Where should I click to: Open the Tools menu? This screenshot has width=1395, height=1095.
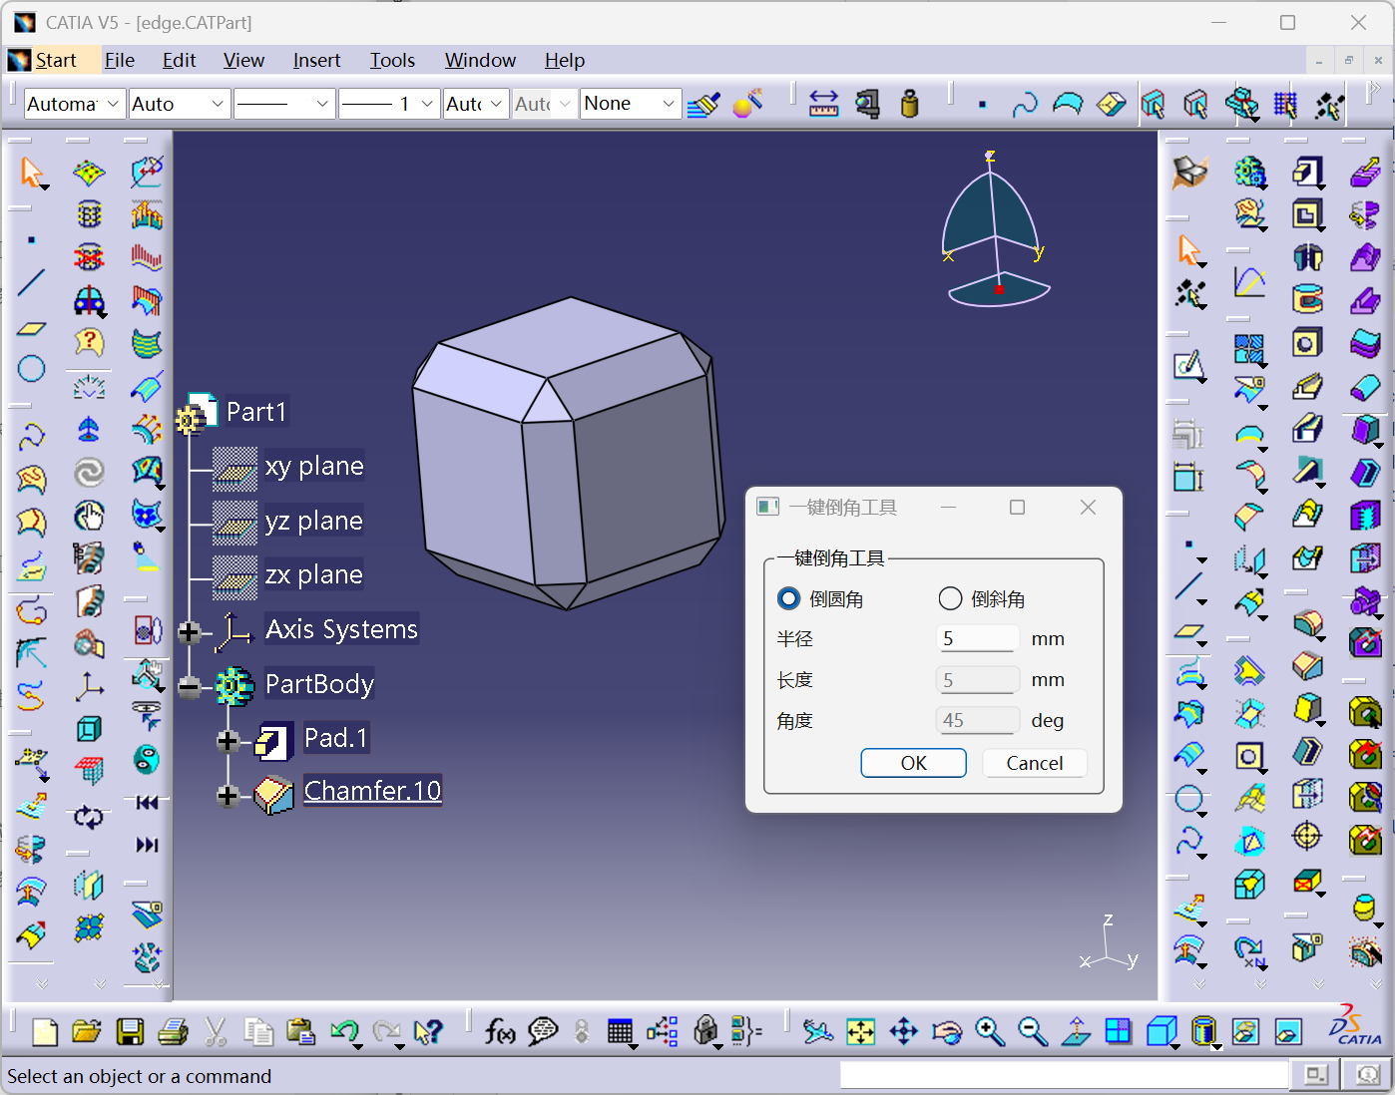click(x=392, y=61)
